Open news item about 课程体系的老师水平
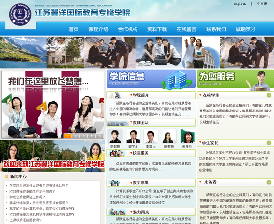Viewport: 274px width, 224px height. tap(32, 191)
